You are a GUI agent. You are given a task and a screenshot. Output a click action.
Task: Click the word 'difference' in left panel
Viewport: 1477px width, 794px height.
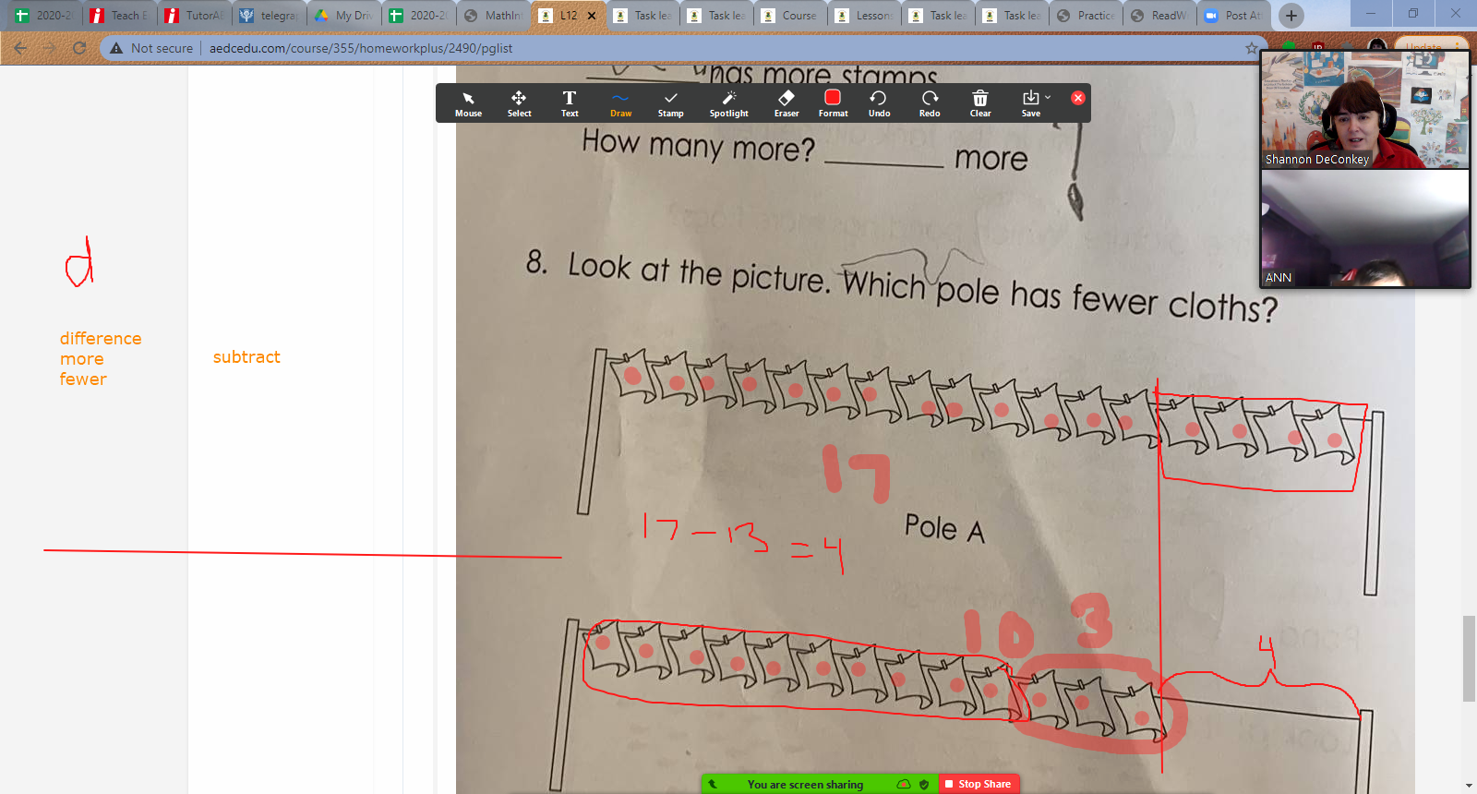(101, 339)
